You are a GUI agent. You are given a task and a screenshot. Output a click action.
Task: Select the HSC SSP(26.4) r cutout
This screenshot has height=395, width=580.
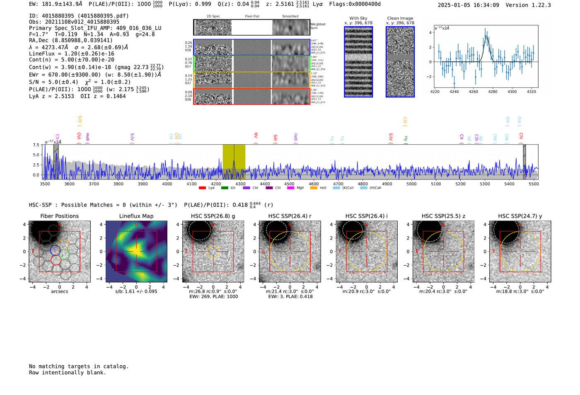290,252
